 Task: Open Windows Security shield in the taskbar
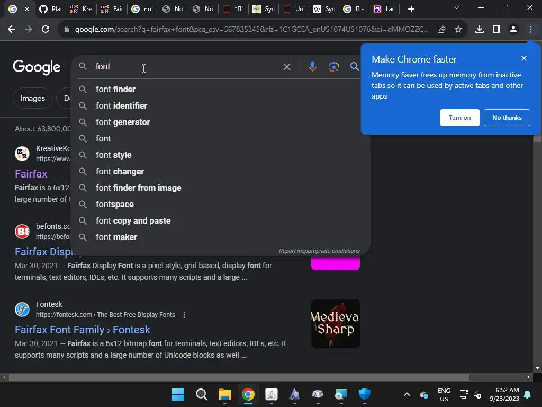coord(364,394)
